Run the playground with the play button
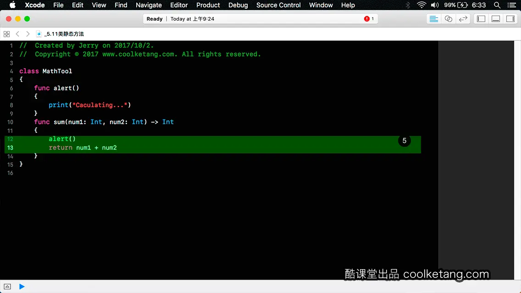Viewport: 521px width, 293px height. click(x=22, y=287)
